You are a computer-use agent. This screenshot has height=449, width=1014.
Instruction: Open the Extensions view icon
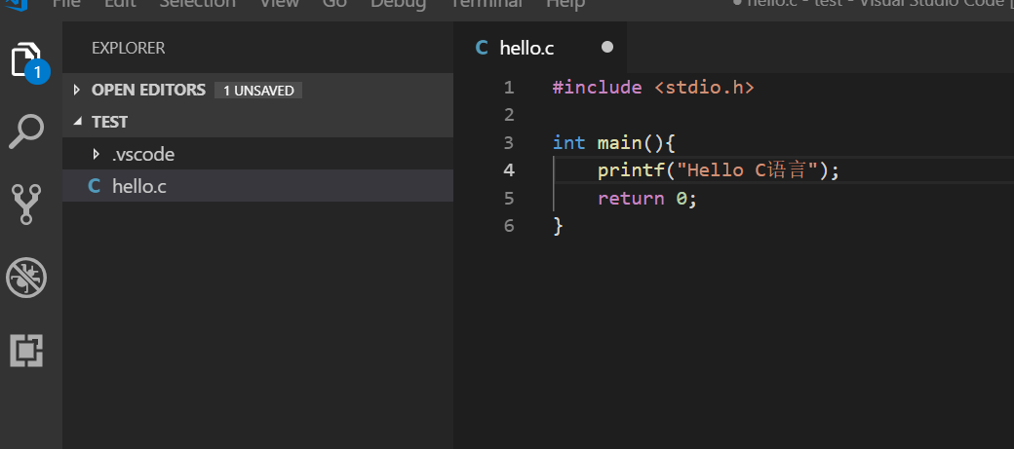pyautogui.click(x=26, y=352)
